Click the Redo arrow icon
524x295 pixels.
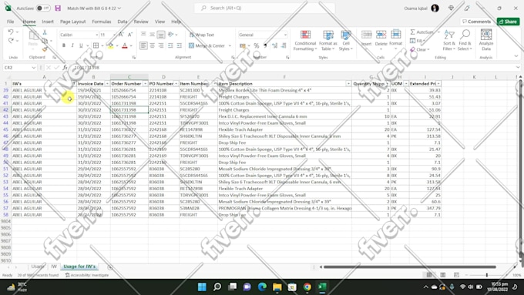coord(11,40)
